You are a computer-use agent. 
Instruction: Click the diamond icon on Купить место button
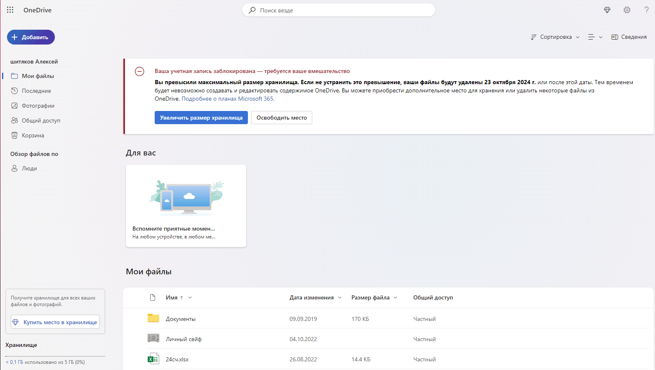[x=16, y=322]
